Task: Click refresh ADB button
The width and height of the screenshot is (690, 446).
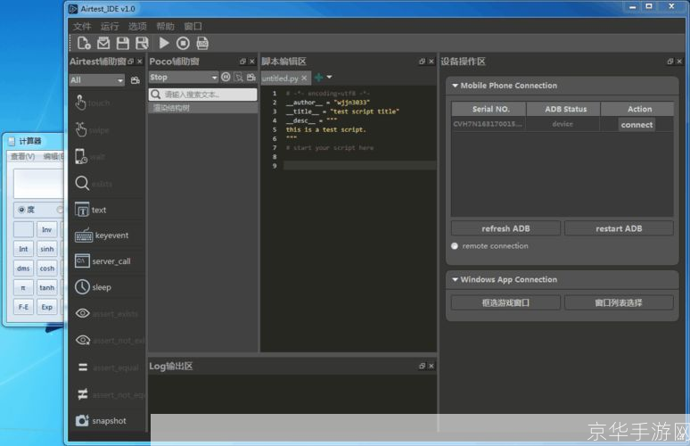Action: click(505, 228)
